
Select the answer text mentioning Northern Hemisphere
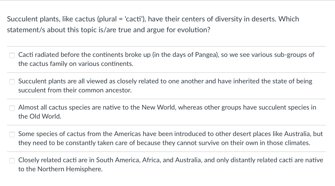click(x=171, y=165)
